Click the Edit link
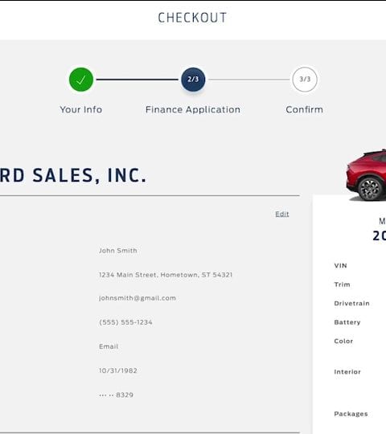This screenshot has width=386, height=434. 282,214
